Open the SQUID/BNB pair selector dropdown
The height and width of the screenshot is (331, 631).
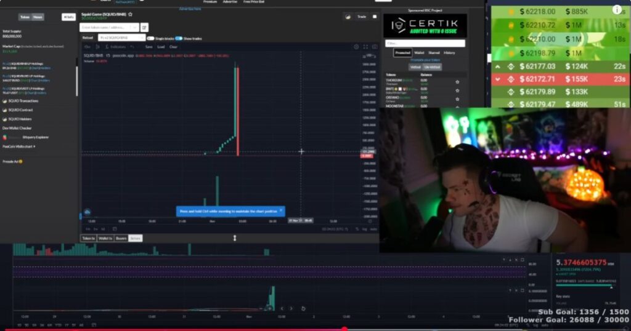coord(121,38)
